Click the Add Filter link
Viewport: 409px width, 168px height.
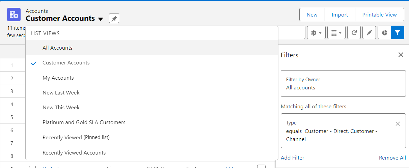click(x=293, y=158)
